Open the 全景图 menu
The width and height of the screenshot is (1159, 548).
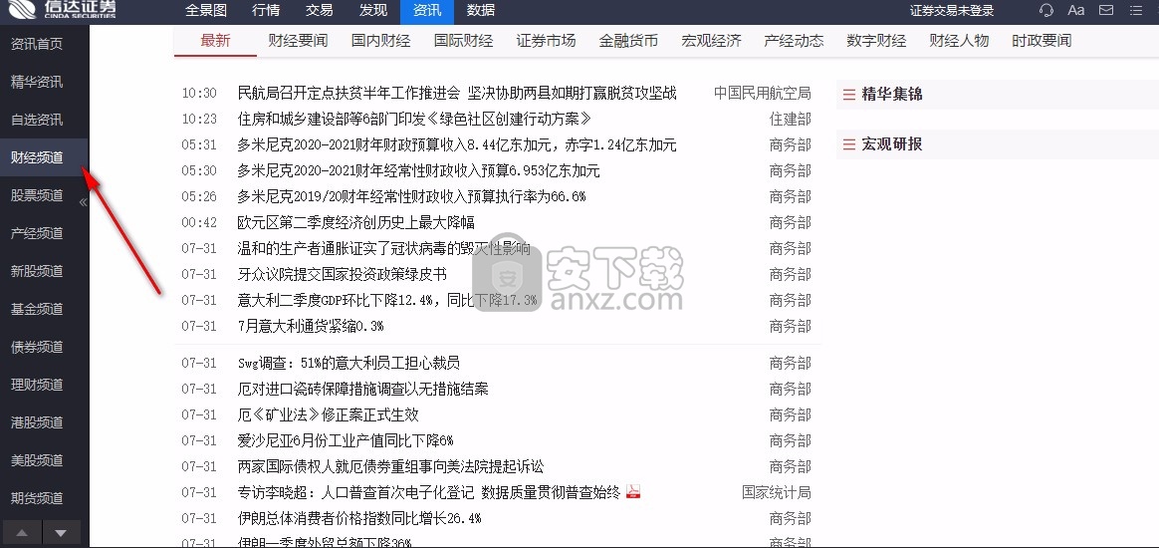click(x=205, y=10)
